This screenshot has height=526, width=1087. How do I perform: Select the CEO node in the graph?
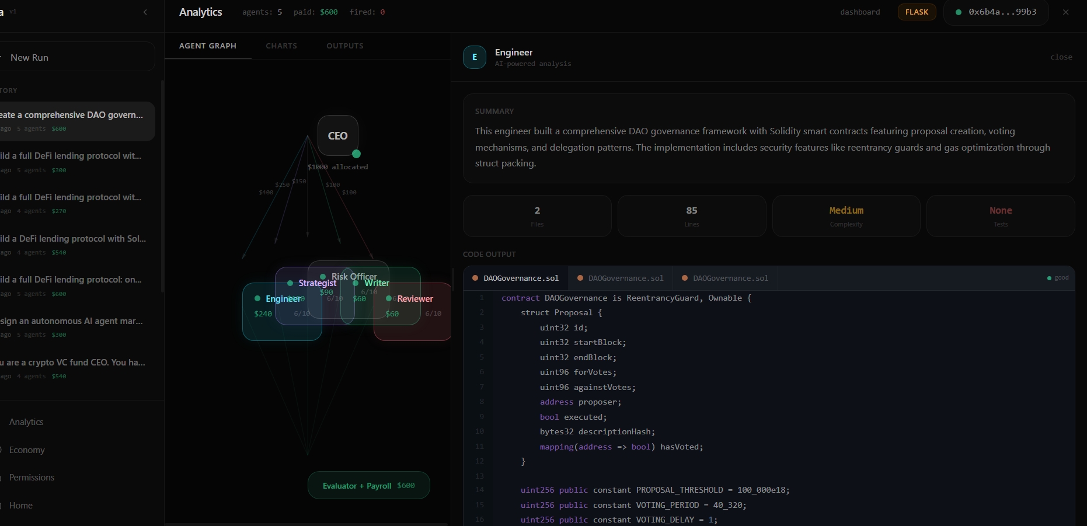[337, 135]
